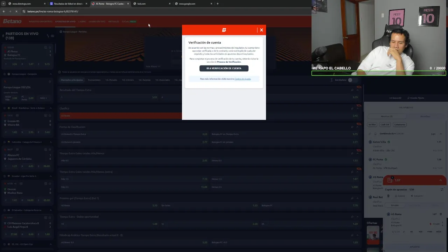Open the browser tab search dropdown
Viewport: 448px width, 252px height.
(x=3, y=3)
